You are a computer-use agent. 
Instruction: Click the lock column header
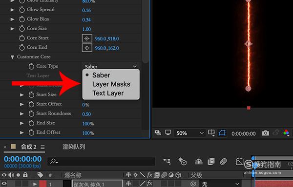[25, 175]
